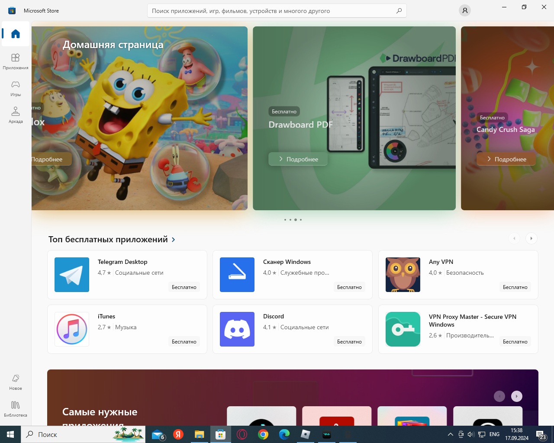Open clock showing 15:38
554x443 pixels.
pyautogui.click(x=517, y=434)
